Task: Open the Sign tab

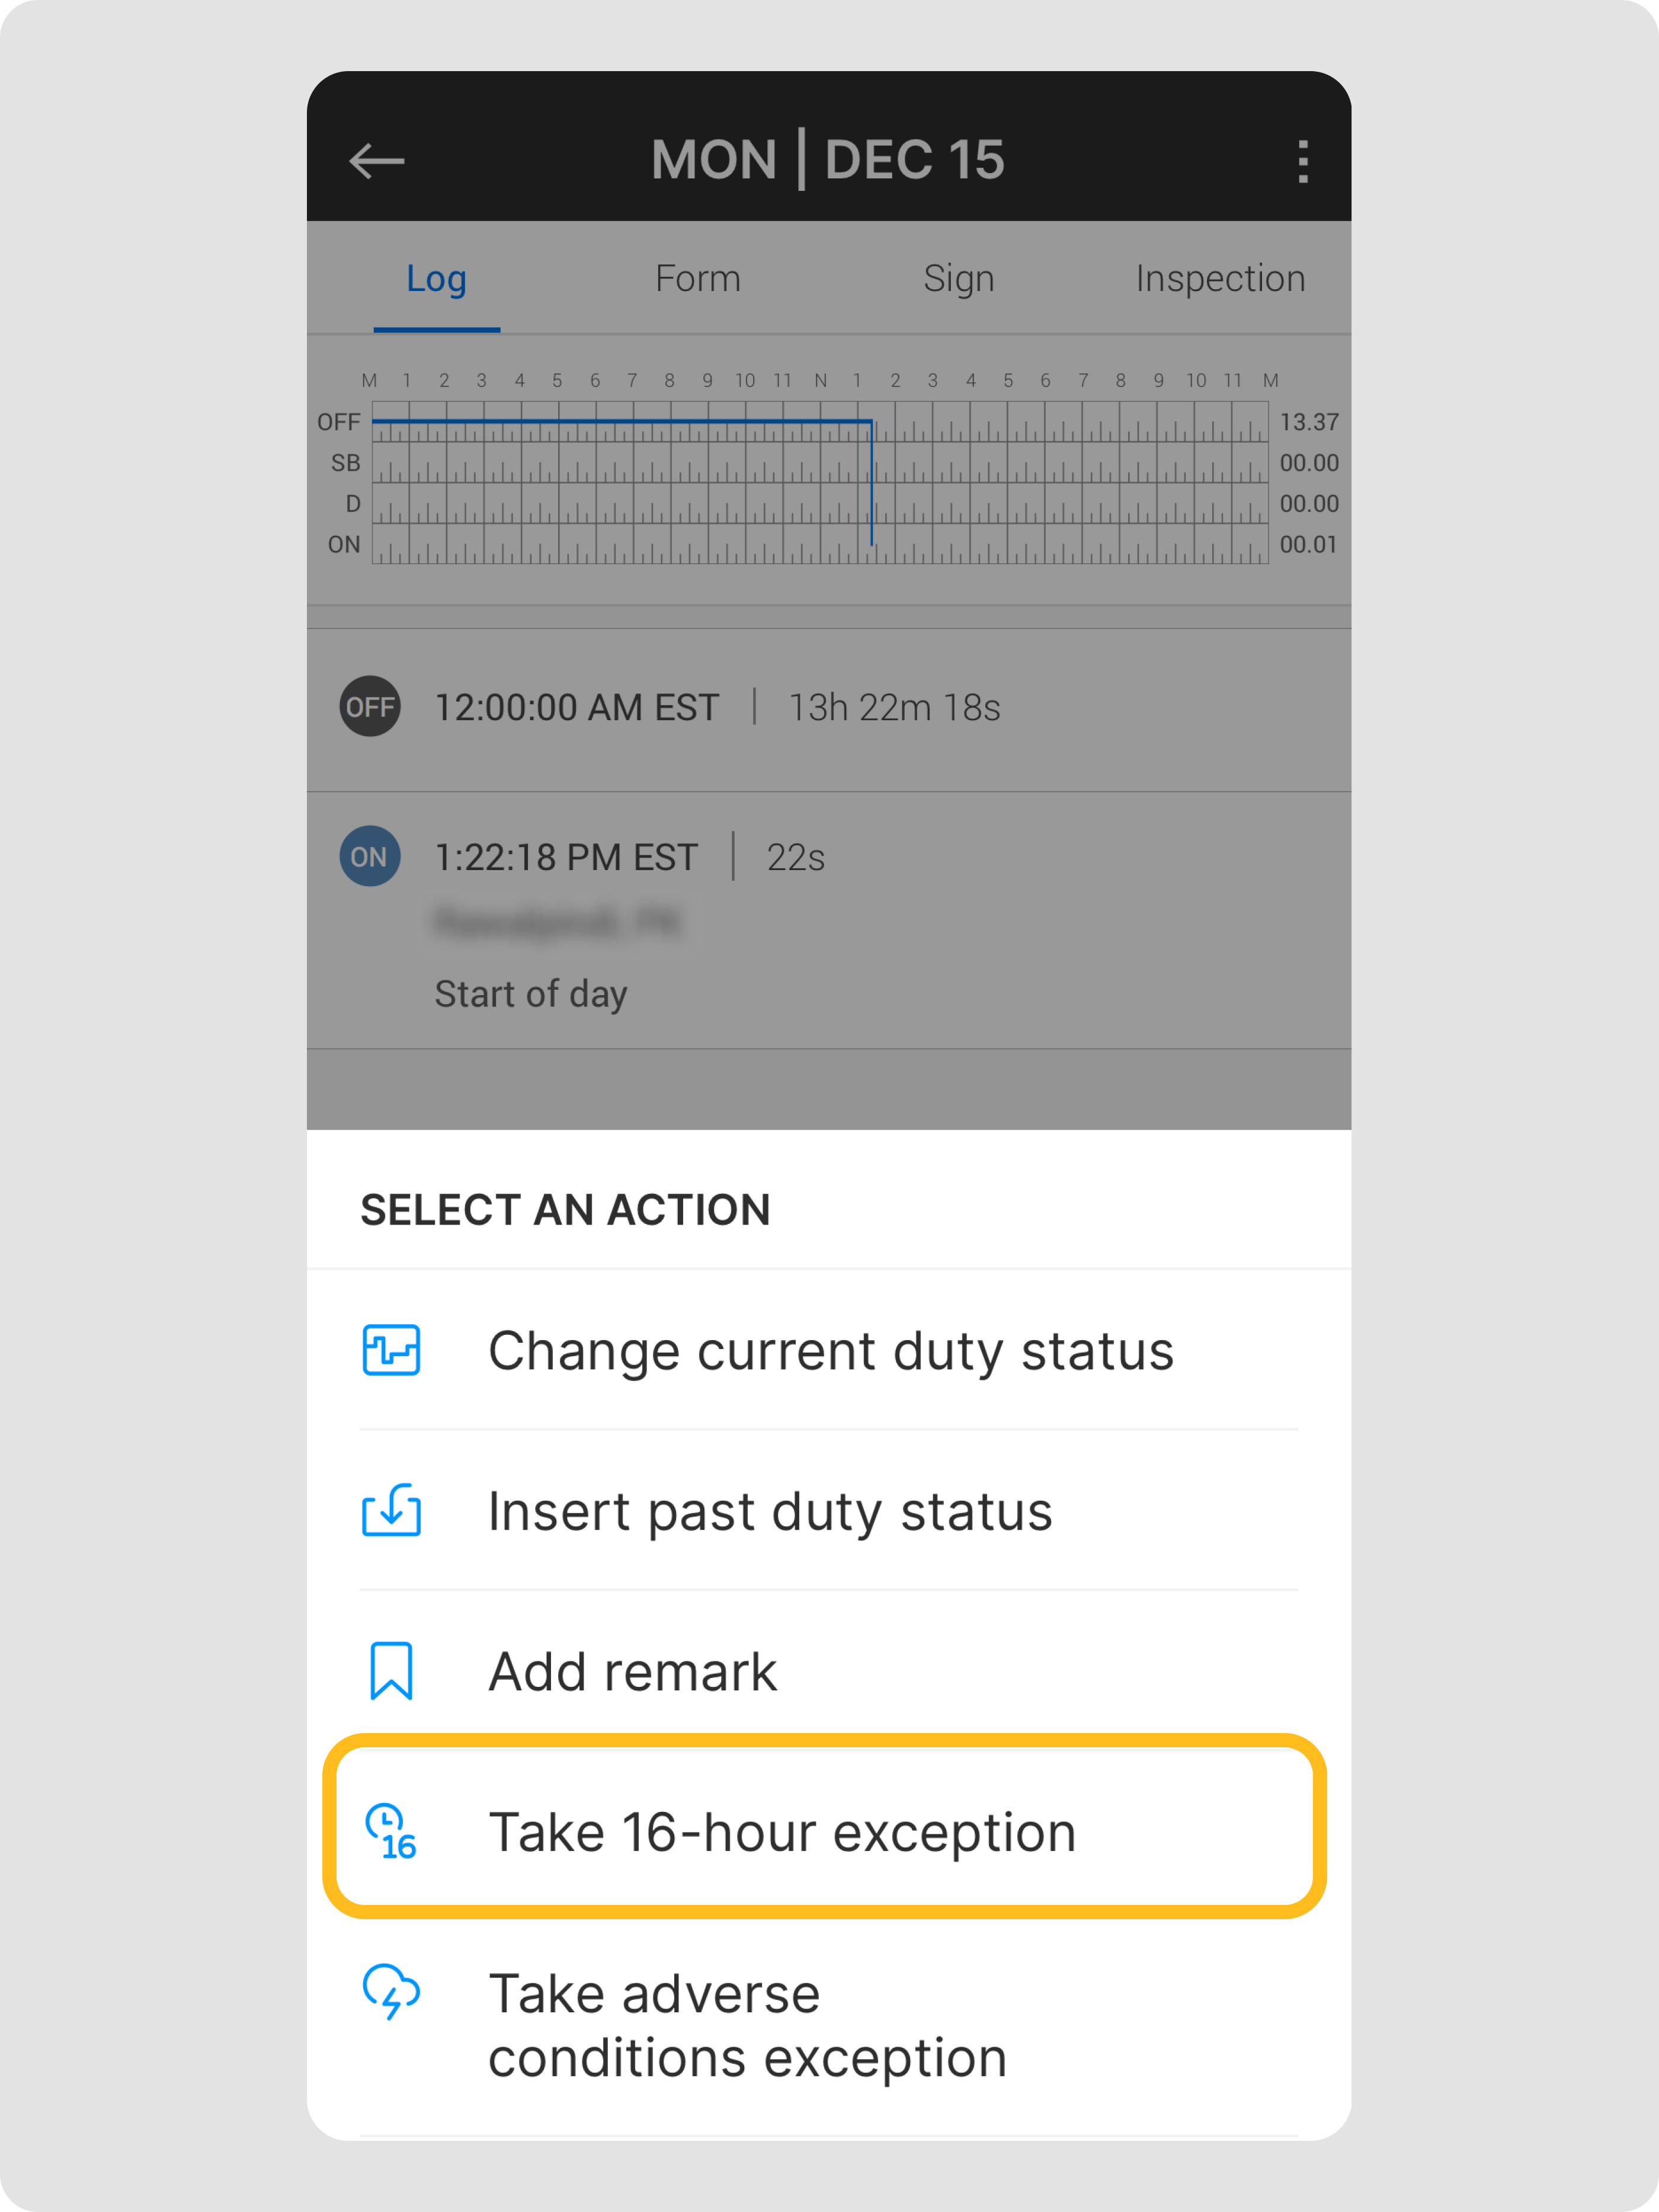Action: pos(959,279)
